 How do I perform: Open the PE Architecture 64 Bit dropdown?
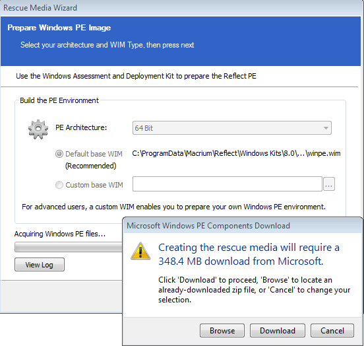[232, 128]
